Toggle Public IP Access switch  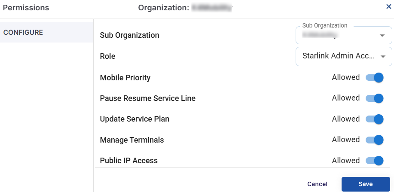click(375, 161)
